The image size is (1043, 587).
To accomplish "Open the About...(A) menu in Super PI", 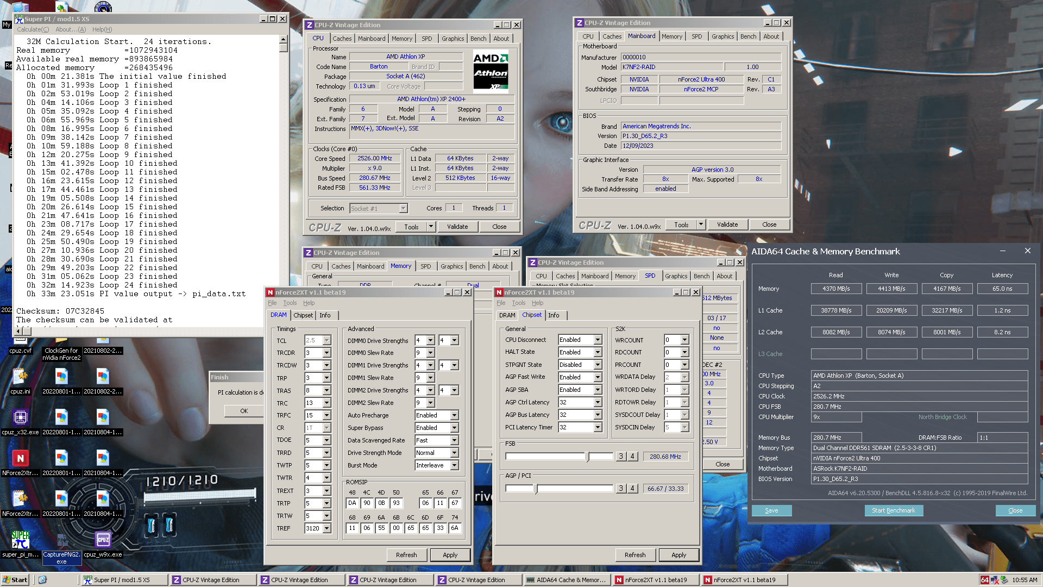I will [71, 29].
